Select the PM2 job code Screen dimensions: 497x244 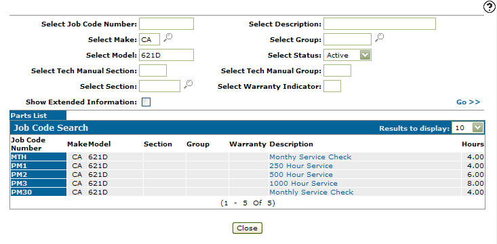[x=39, y=175]
